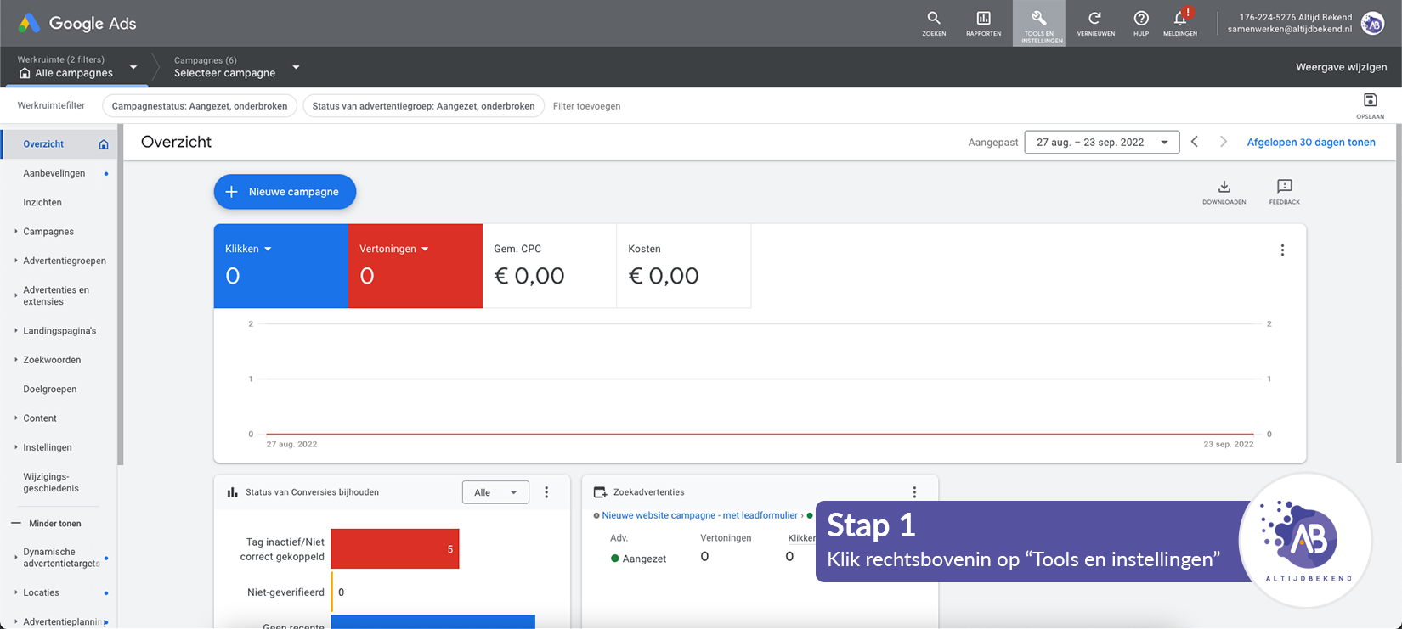The image size is (1402, 629).
Task: Collapse sidebar with Minder tonen
Action: pyautogui.click(x=54, y=524)
